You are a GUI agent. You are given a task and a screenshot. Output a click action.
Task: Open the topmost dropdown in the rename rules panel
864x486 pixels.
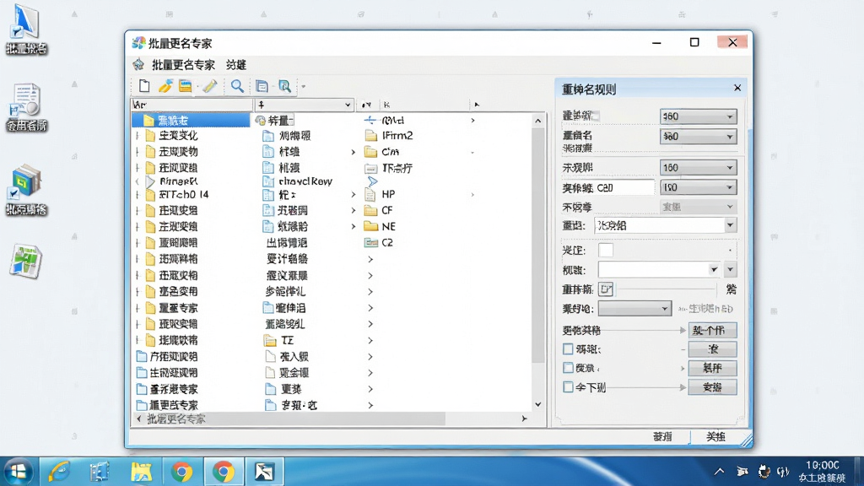click(698, 116)
